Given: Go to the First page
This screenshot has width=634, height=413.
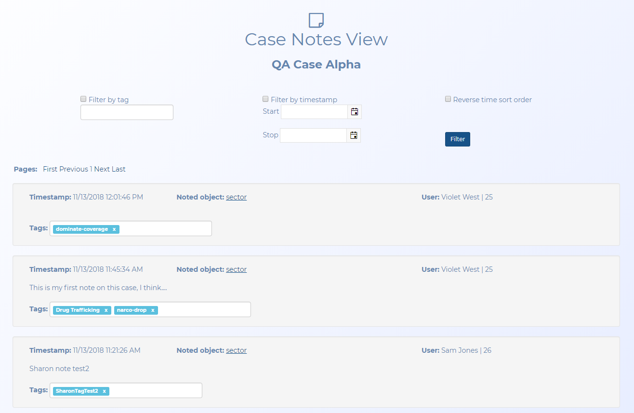Looking at the screenshot, I should click(50, 169).
